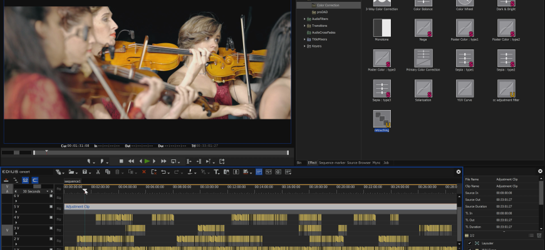Expand the Keyers folder
Image resolution: width=545 pixels, height=250 pixels.
point(304,46)
